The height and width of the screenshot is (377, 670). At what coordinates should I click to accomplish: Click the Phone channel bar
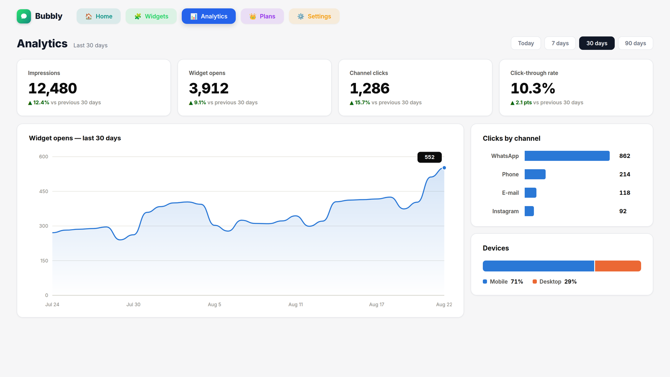pos(535,174)
